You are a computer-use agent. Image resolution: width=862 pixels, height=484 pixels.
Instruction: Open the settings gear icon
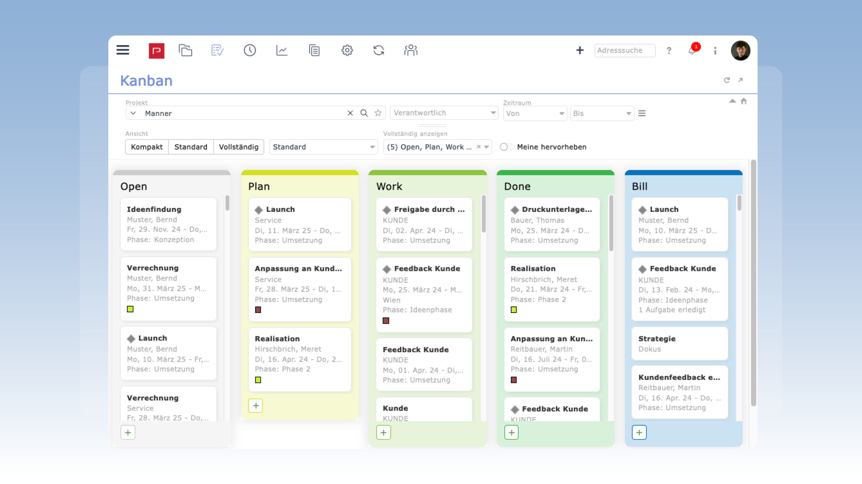tap(347, 50)
